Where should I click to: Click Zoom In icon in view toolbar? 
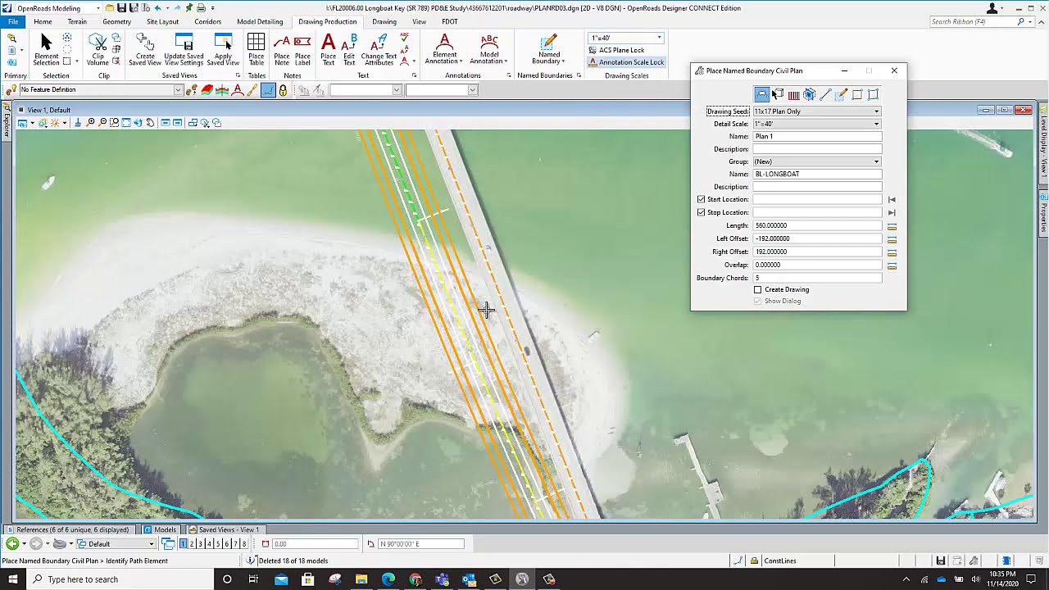pos(91,123)
